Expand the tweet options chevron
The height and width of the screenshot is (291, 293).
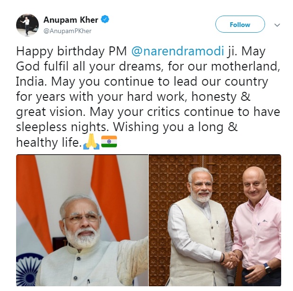tap(277, 25)
